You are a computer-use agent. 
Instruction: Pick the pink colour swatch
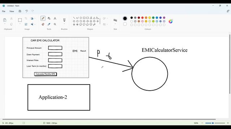click(x=143, y=21)
